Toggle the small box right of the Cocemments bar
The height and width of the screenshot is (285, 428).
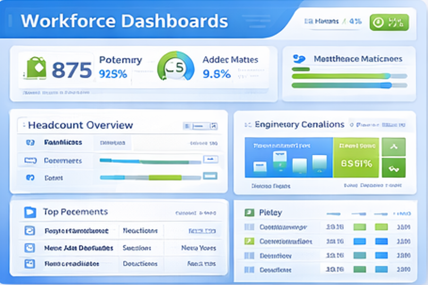pyautogui.click(x=211, y=160)
